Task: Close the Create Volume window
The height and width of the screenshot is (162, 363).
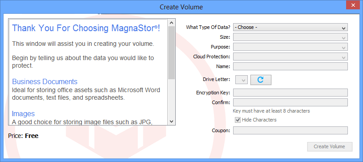Action: (353, 5)
